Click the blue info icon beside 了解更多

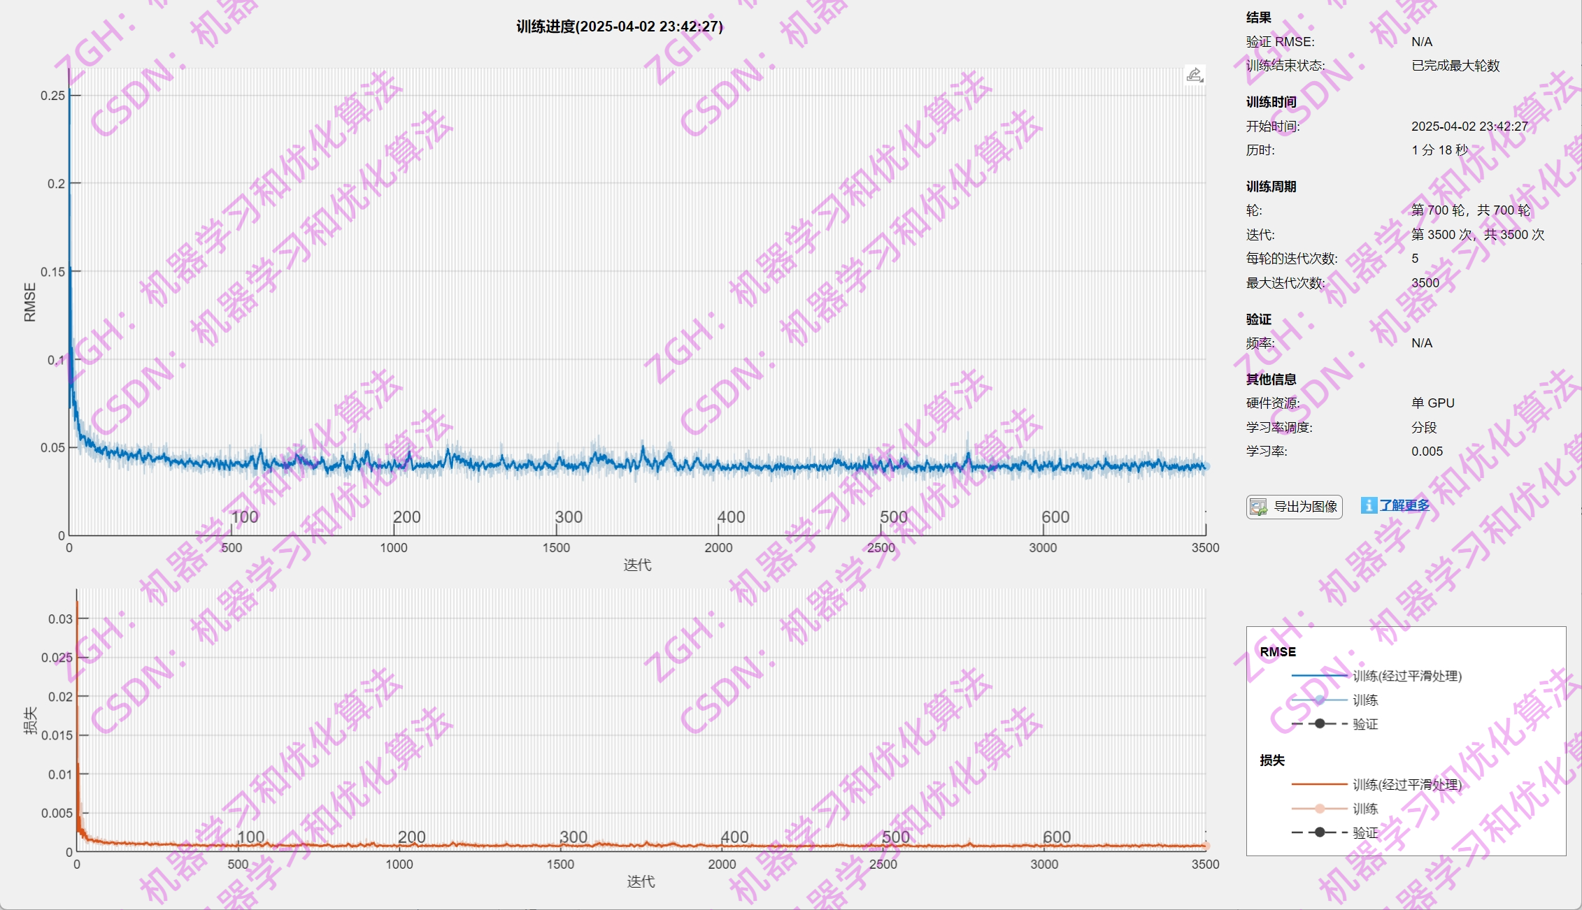1368,505
